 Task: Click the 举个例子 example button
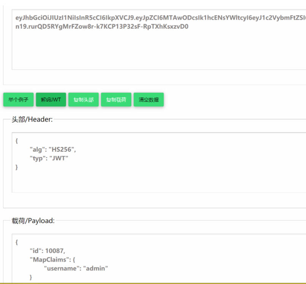pos(18,100)
